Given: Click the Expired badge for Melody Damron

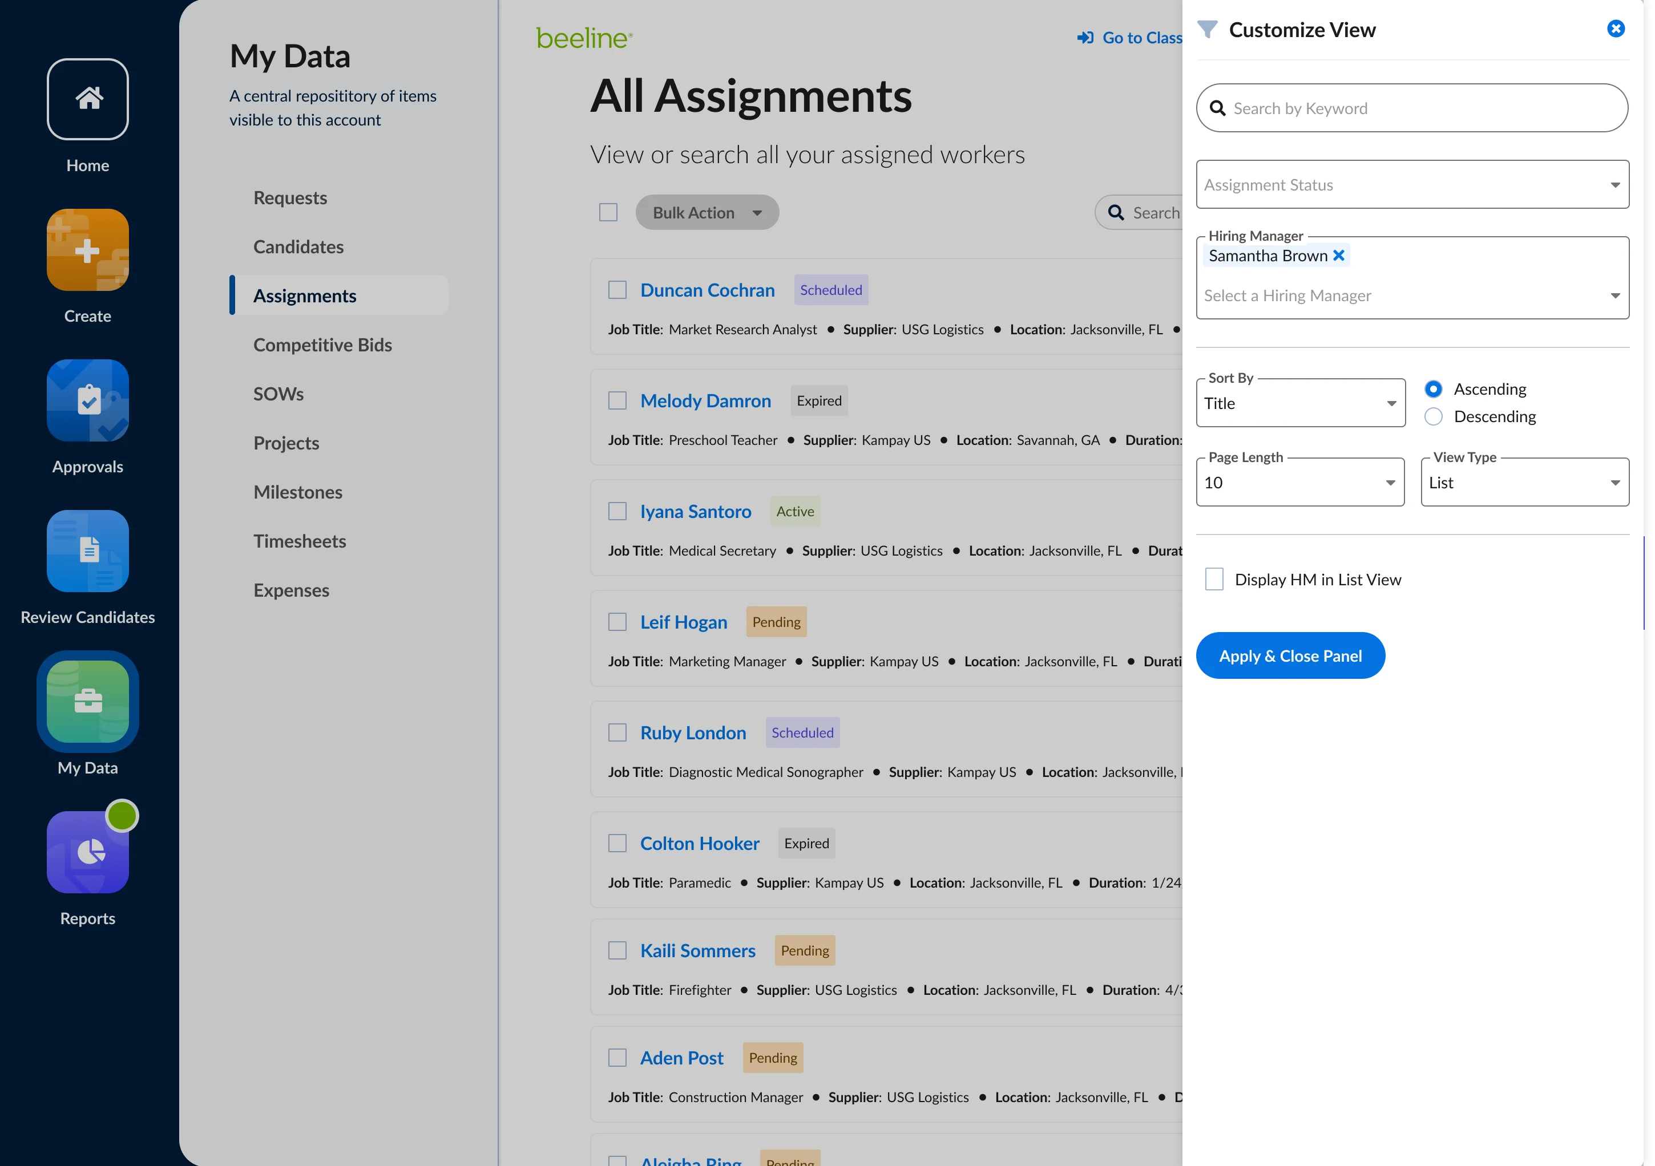Looking at the screenshot, I should coord(819,400).
